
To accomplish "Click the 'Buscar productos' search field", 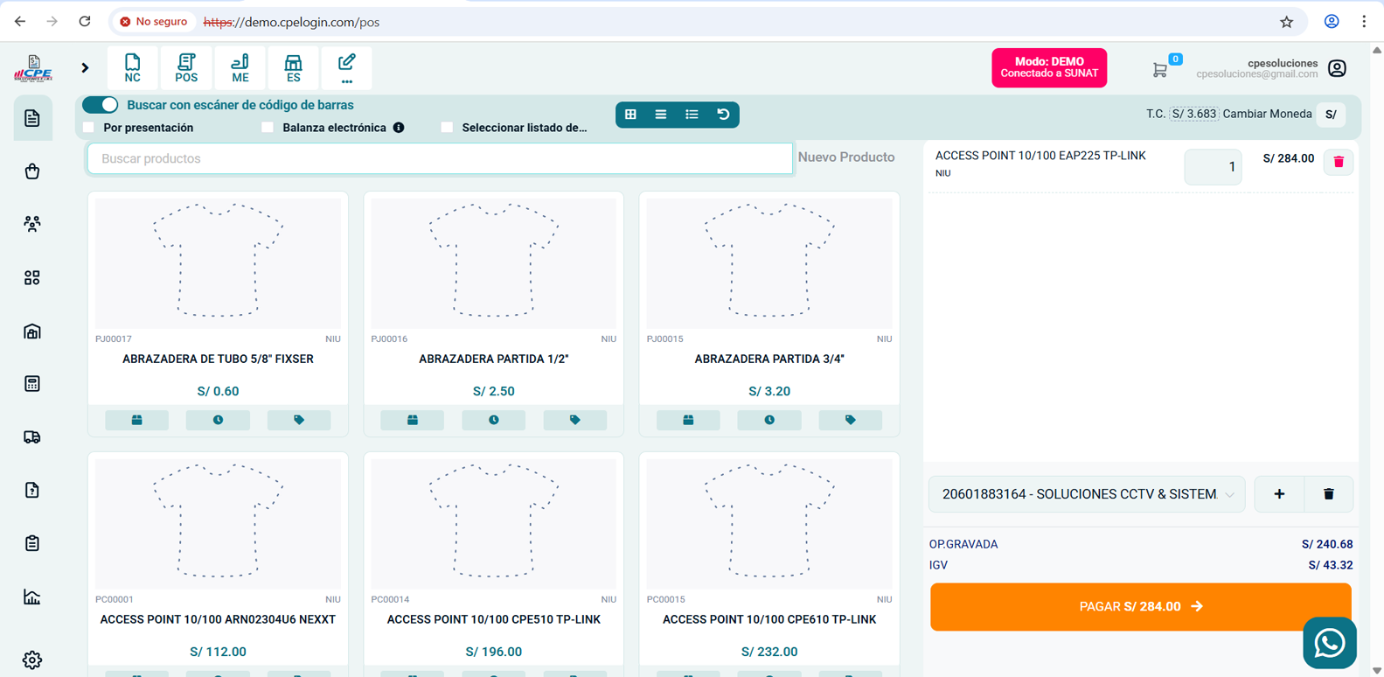I will 440,158.
